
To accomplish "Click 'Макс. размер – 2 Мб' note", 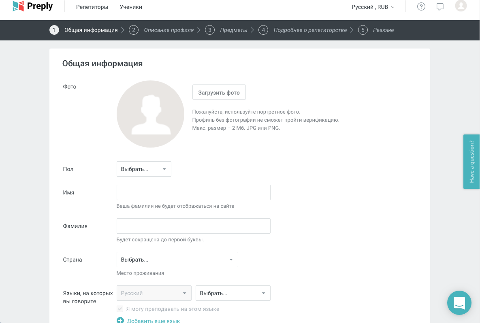I will (x=236, y=128).
